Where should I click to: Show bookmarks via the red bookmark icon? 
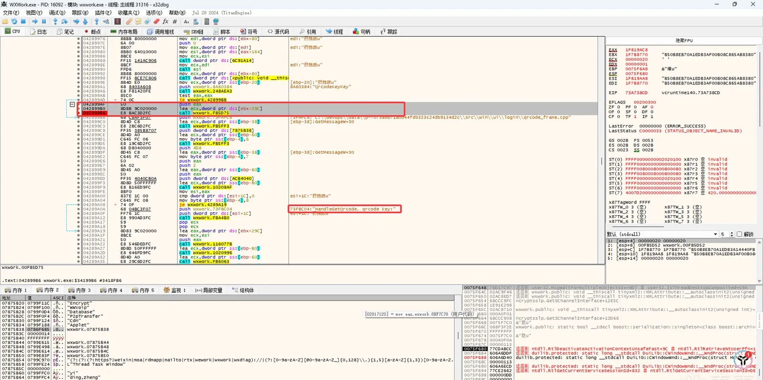[x=156, y=21]
